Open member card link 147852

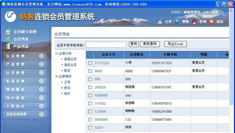(100, 104)
